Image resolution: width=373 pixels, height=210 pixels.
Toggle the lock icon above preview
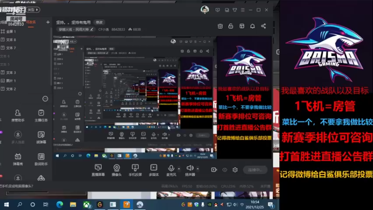click(230, 26)
